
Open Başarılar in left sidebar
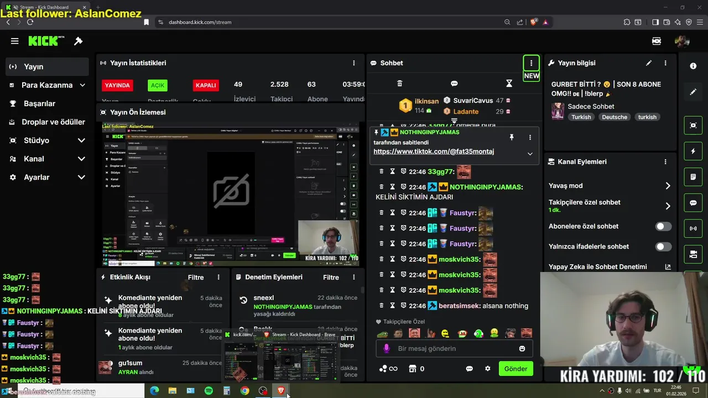click(47, 103)
